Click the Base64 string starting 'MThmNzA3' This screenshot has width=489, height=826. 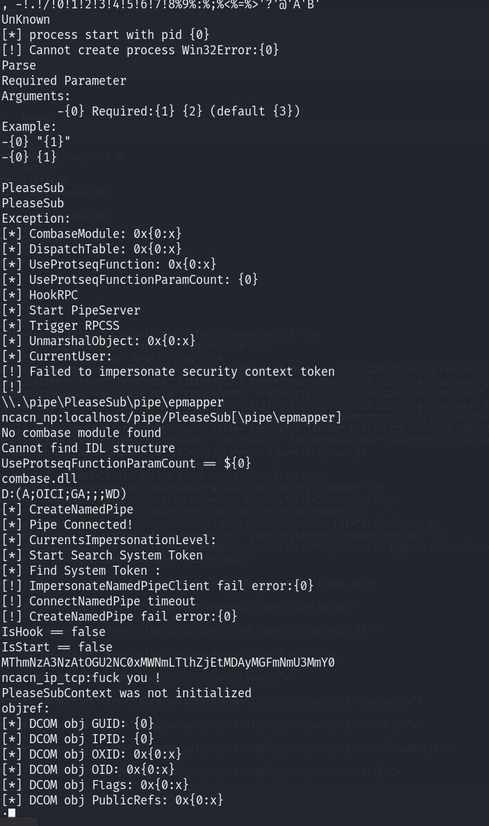point(168,662)
